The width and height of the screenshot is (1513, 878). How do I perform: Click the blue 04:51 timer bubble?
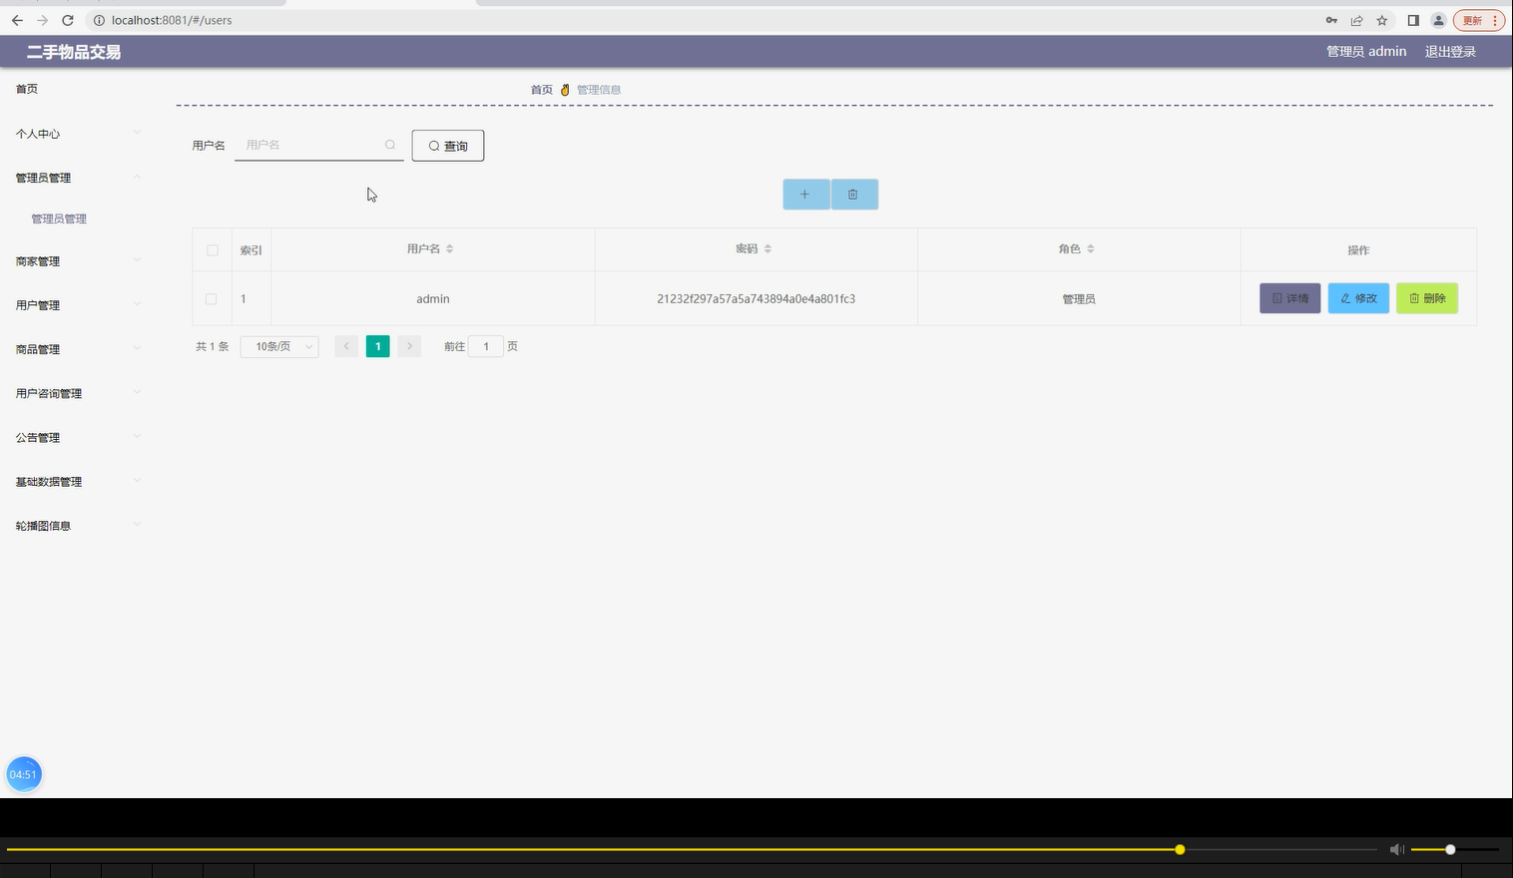pos(24,774)
